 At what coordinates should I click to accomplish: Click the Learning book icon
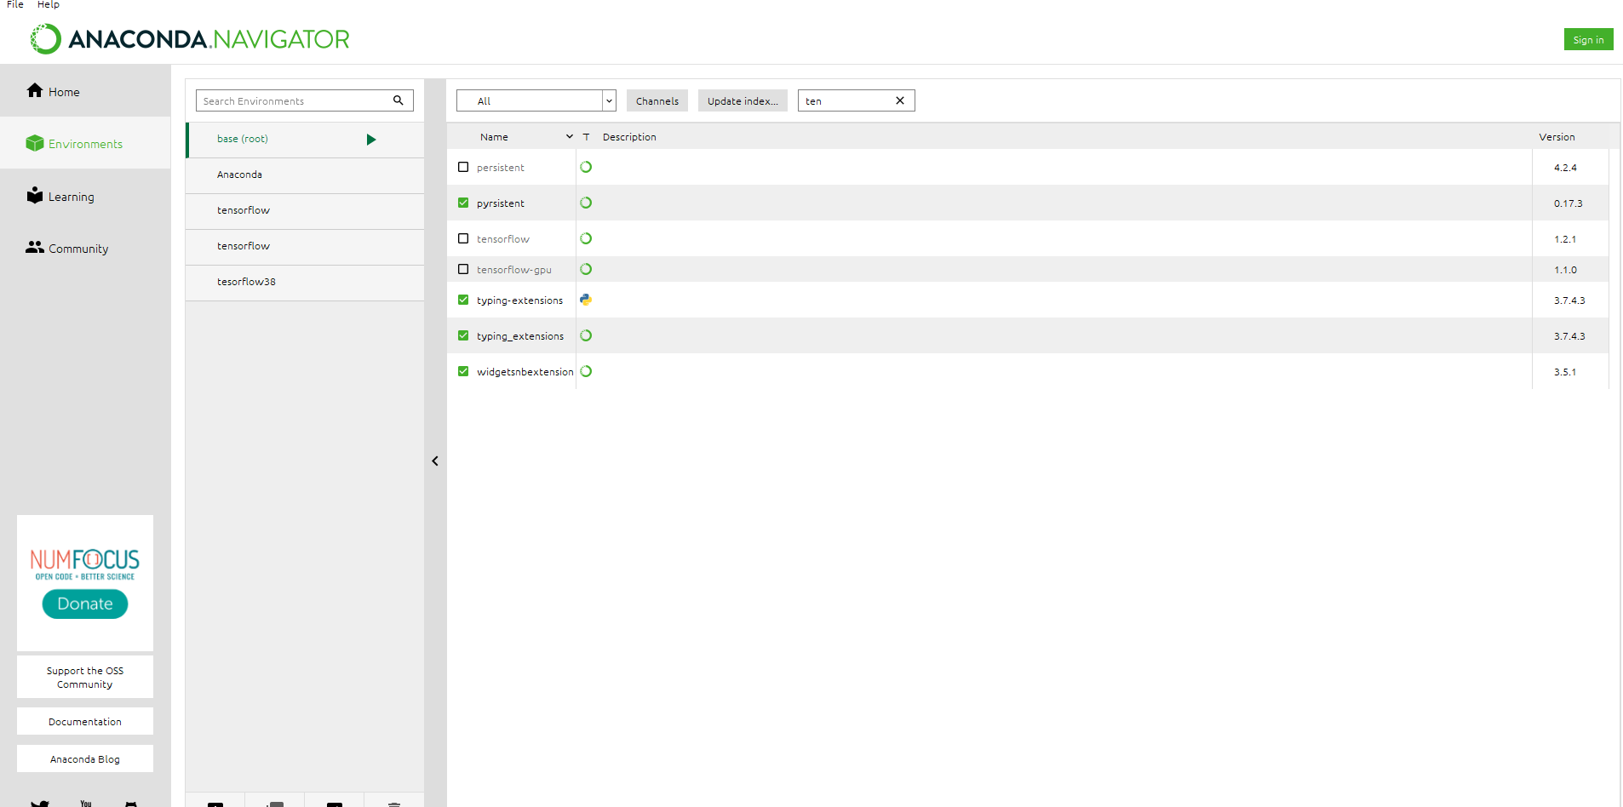coord(35,195)
